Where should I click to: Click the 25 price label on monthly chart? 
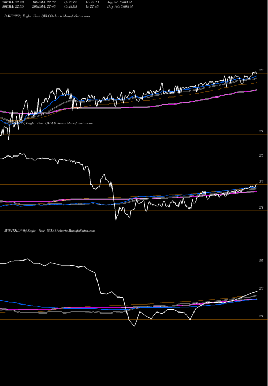coord(262,261)
